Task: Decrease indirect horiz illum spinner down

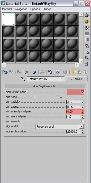Action: click(x=82, y=132)
